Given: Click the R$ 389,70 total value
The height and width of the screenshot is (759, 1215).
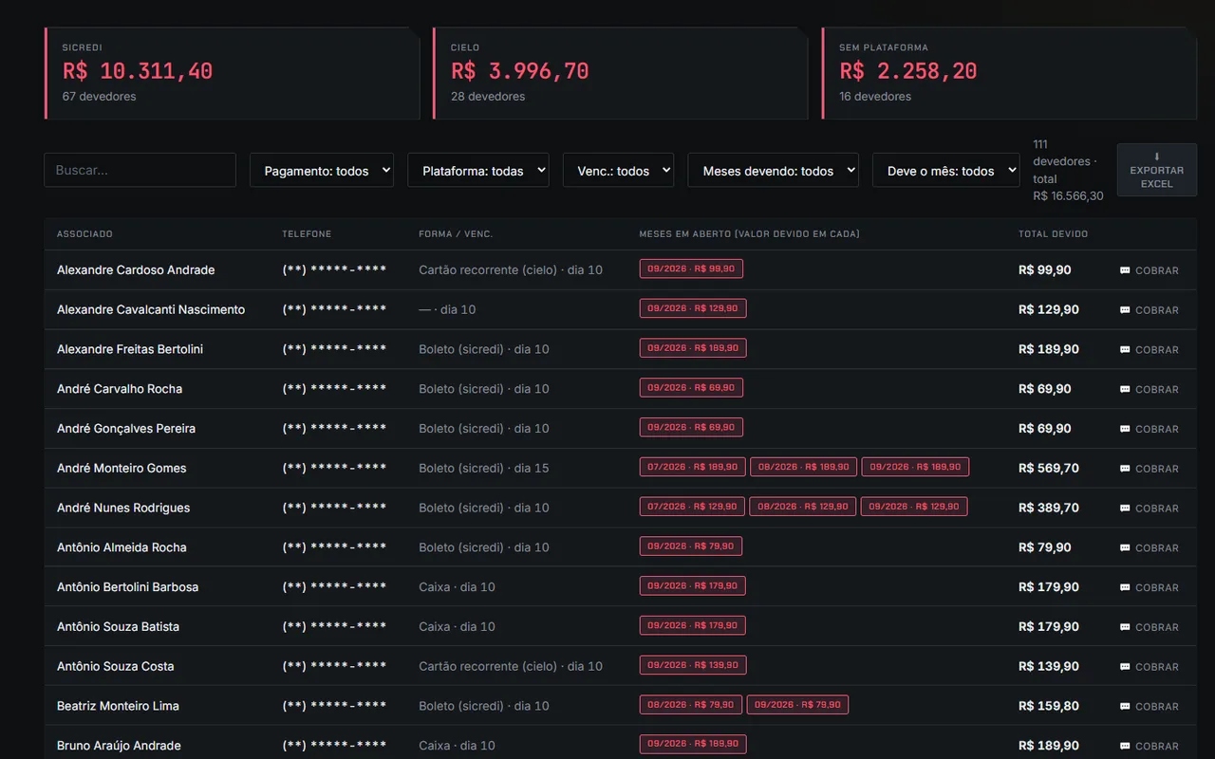Looking at the screenshot, I should tap(1049, 508).
